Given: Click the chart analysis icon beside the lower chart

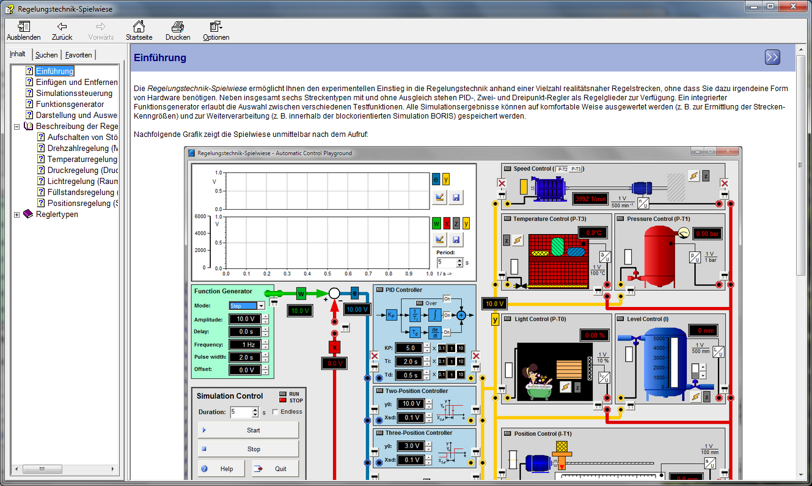Looking at the screenshot, I should pos(439,239).
